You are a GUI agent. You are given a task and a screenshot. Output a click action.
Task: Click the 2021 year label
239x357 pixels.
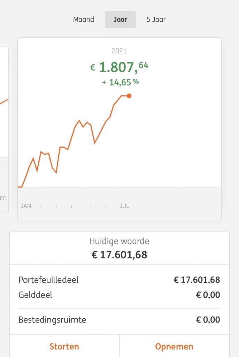click(x=119, y=51)
